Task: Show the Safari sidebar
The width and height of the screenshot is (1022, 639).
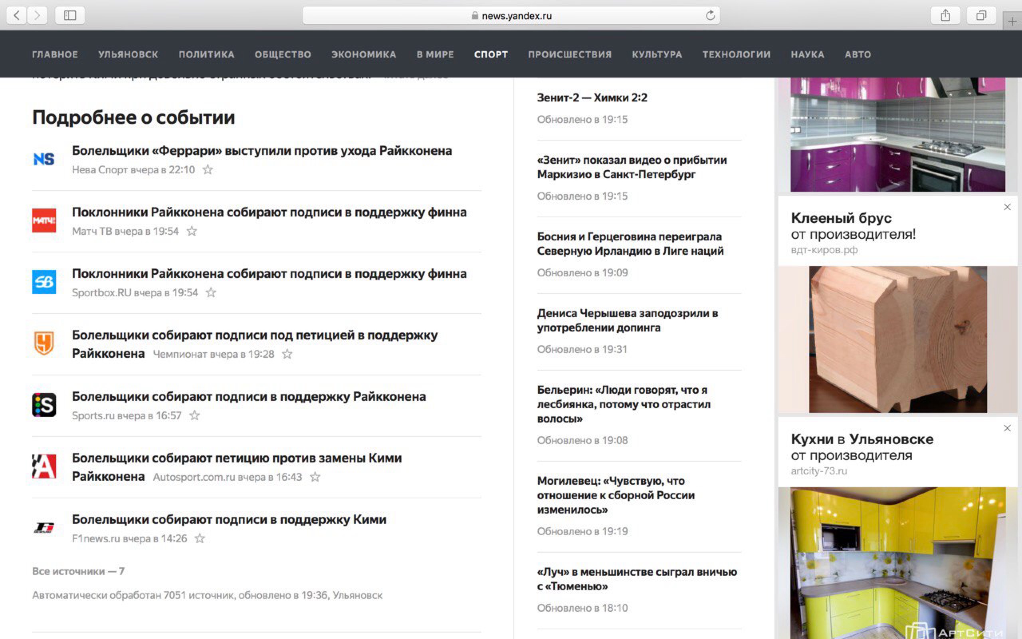Action: pyautogui.click(x=70, y=16)
